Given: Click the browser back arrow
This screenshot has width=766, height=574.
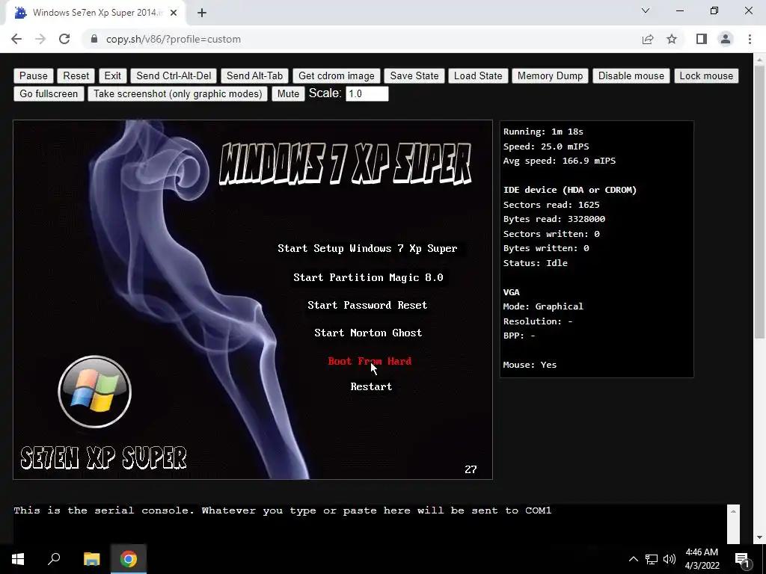Looking at the screenshot, I should 16,39.
